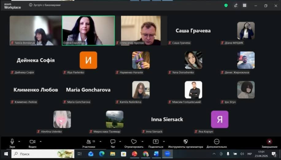Select Ilya Pavlenko's orange avatar tile
The image size is (281, 160).
tap(88, 60)
